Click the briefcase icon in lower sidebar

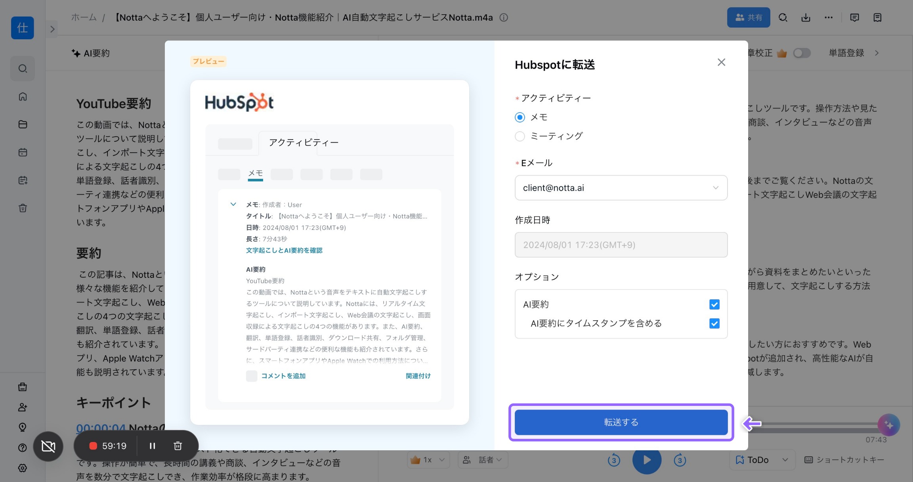(23, 387)
